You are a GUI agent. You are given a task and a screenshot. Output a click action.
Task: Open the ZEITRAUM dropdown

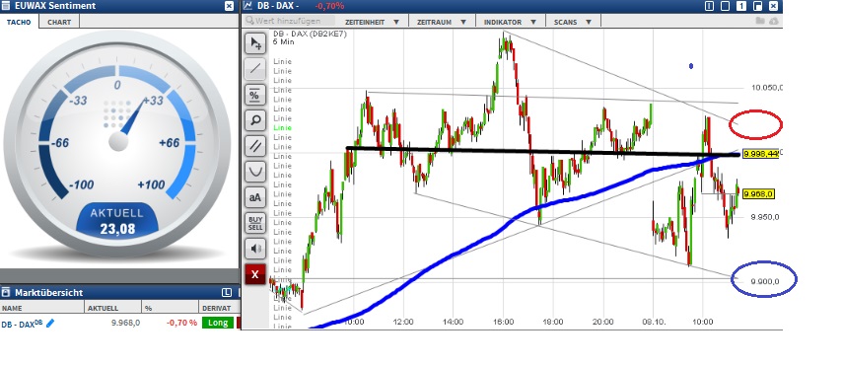click(443, 22)
